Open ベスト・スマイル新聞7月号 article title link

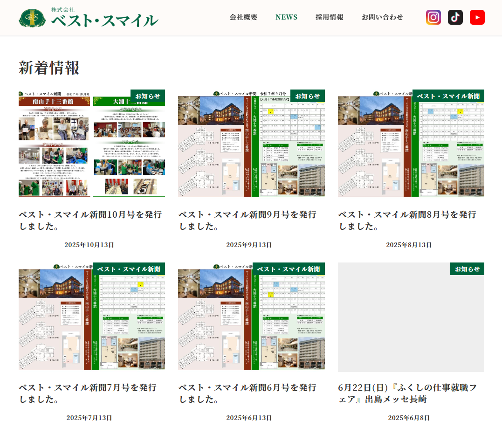tap(88, 393)
